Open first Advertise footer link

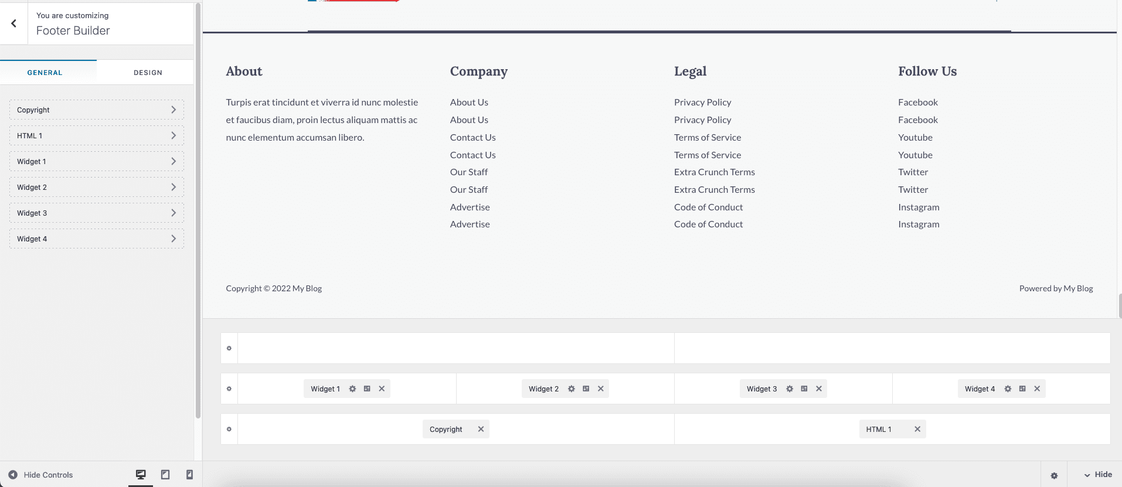pyautogui.click(x=470, y=207)
